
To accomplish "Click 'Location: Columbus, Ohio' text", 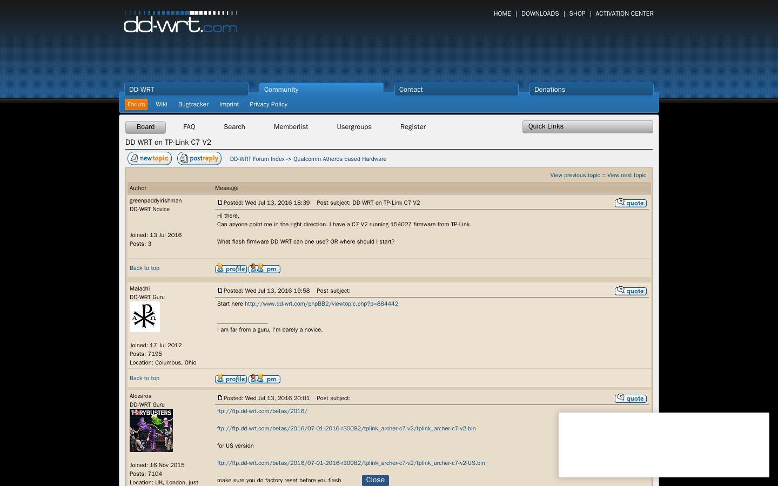I will (163, 362).
